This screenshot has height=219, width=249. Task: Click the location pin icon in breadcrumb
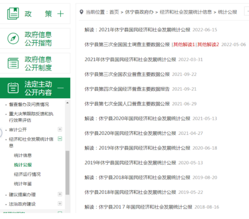coord(81,12)
